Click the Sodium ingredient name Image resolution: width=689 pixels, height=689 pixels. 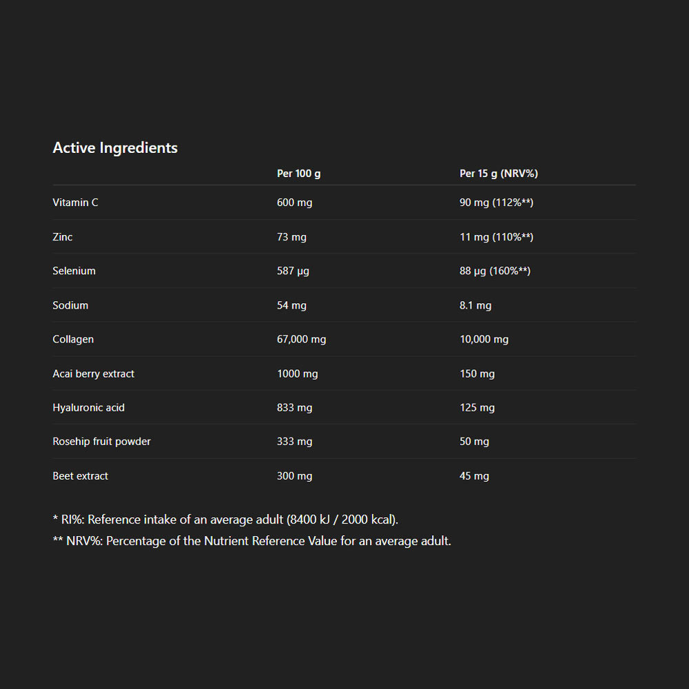click(x=70, y=305)
